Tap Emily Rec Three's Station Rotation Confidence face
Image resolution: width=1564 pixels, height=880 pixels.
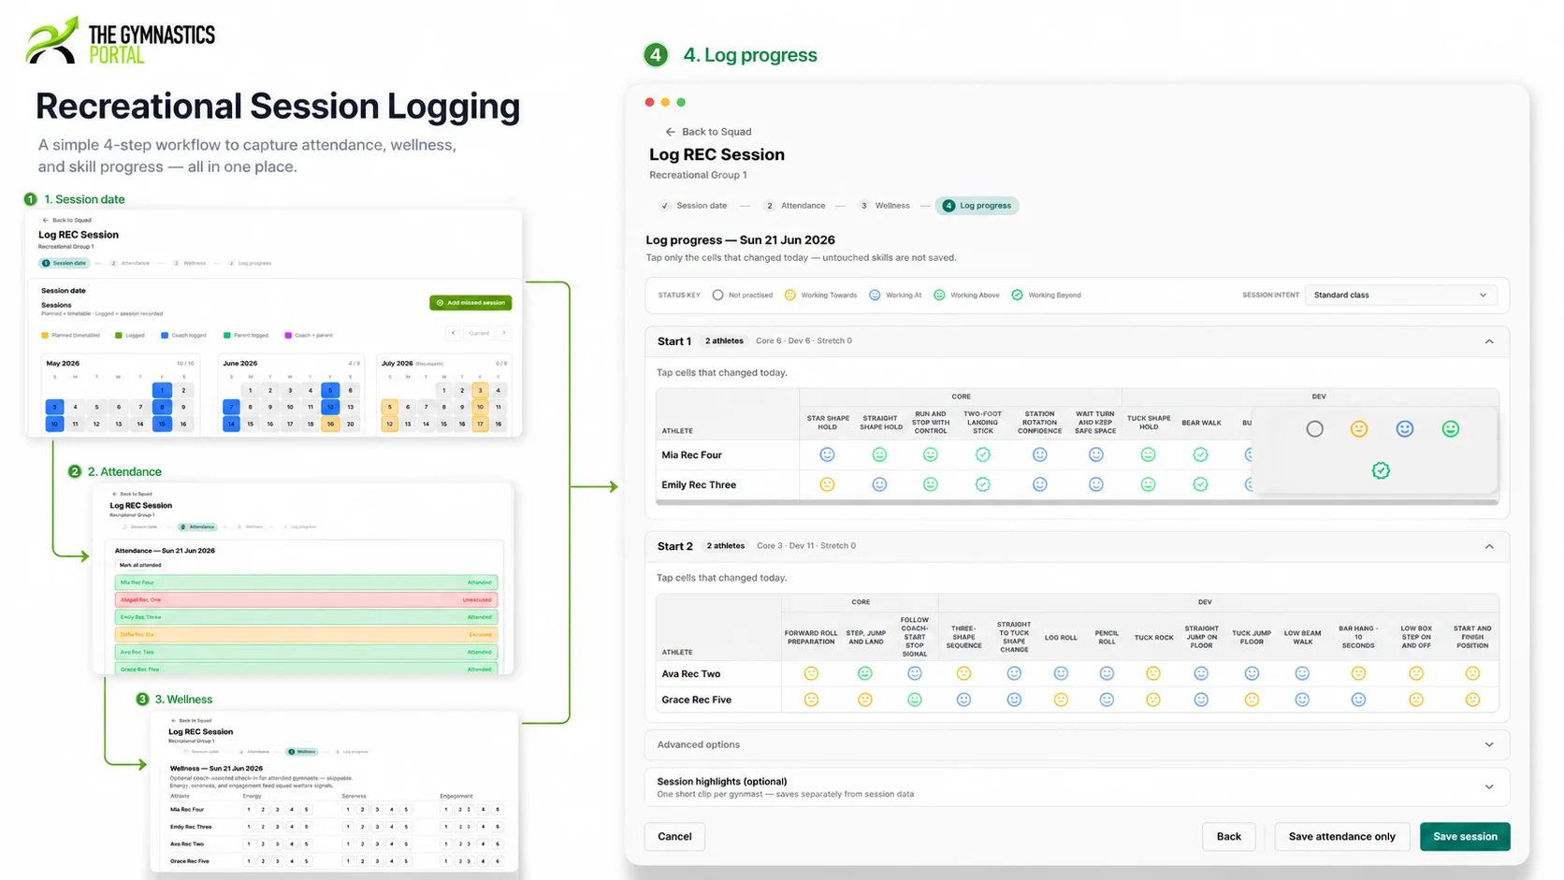tap(1039, 484)
